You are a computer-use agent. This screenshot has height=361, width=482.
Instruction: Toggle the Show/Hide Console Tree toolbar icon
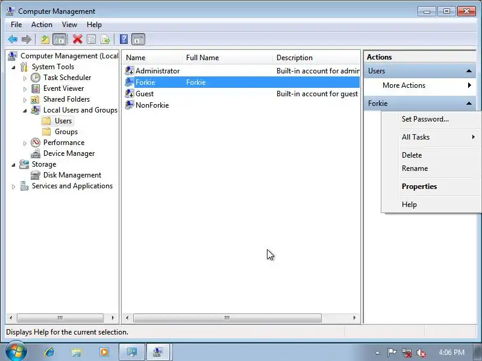[59, 39]
